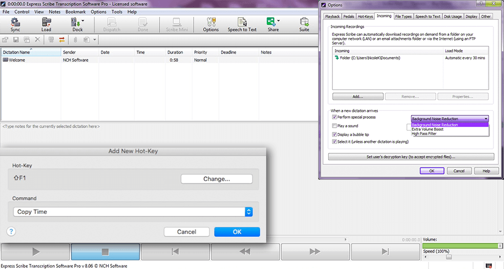Switch to the Disk Usage tab
The height and width of the screenshot is (269, 504).
click(x=453, y=16)
